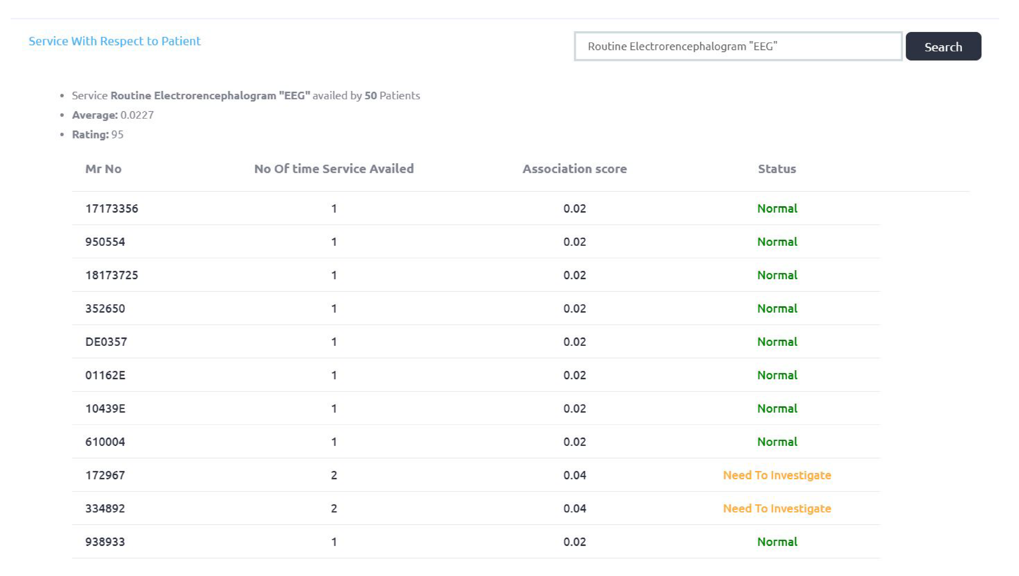Viewport: 1019px width, 576px height.
Task: Click Mr No 18173725 row
Action: coord(111,275)
